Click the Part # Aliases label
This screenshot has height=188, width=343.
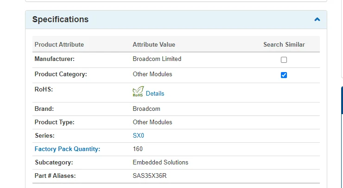coord(55,176)
